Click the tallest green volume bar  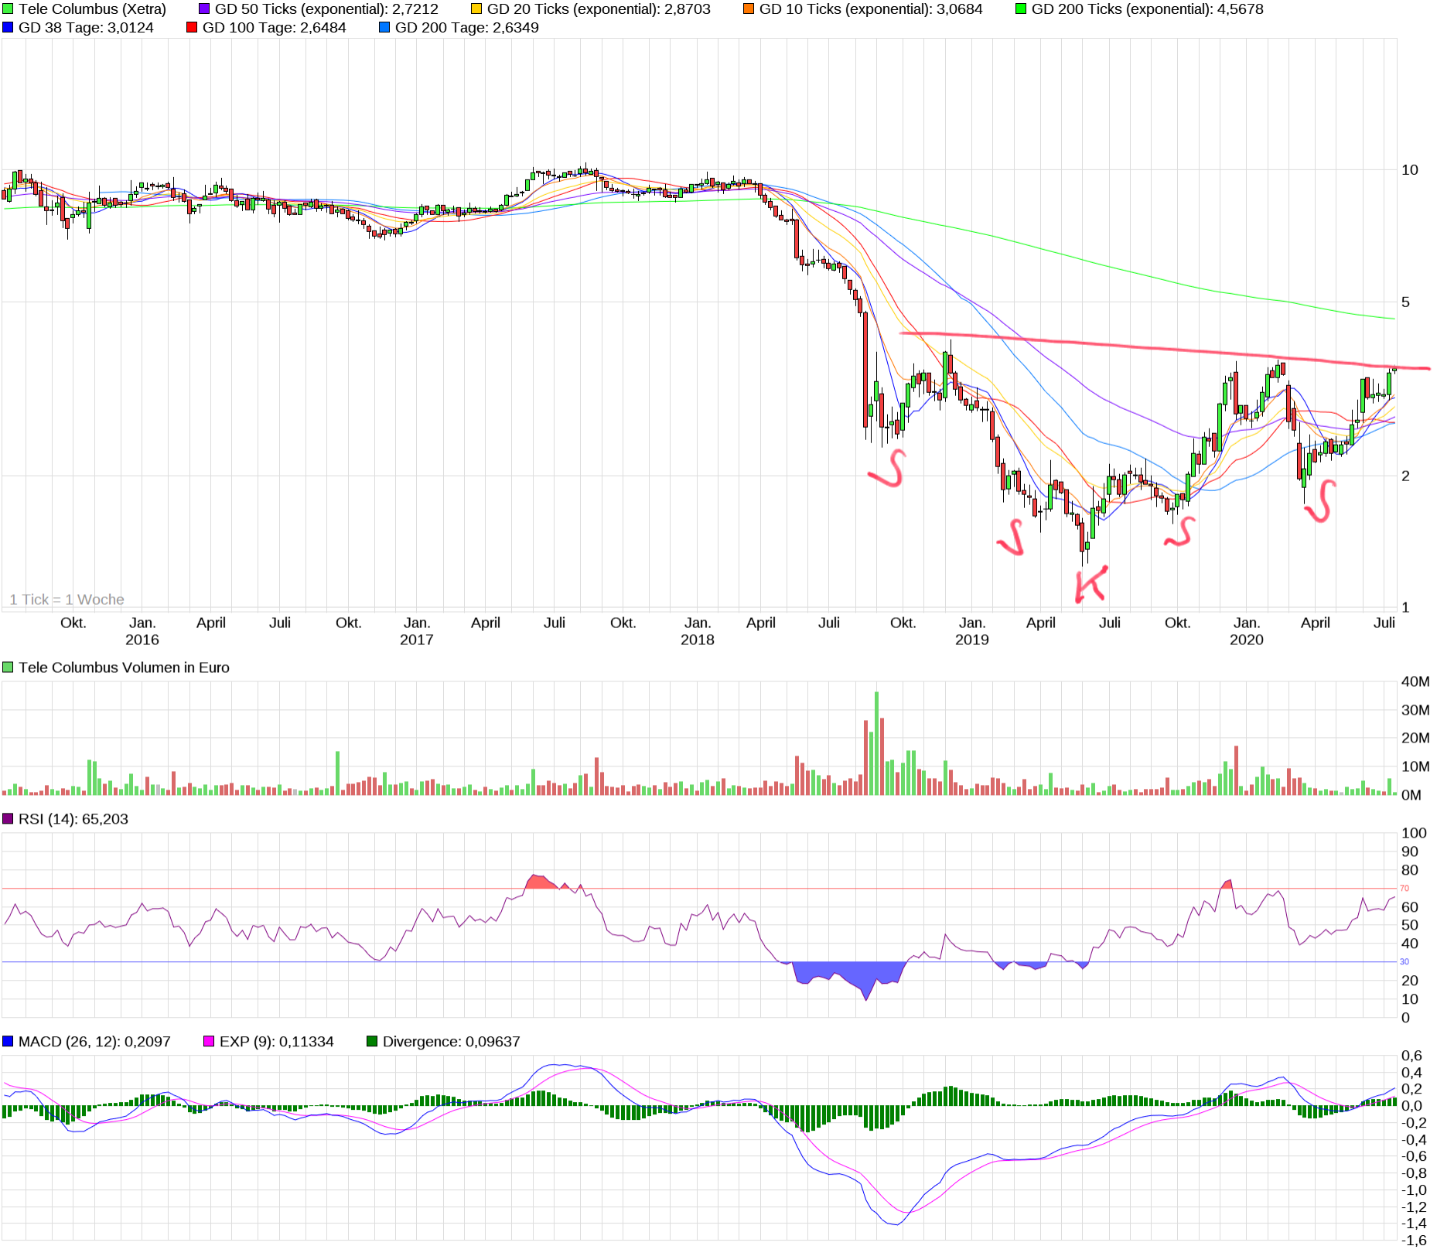(876, 742)
